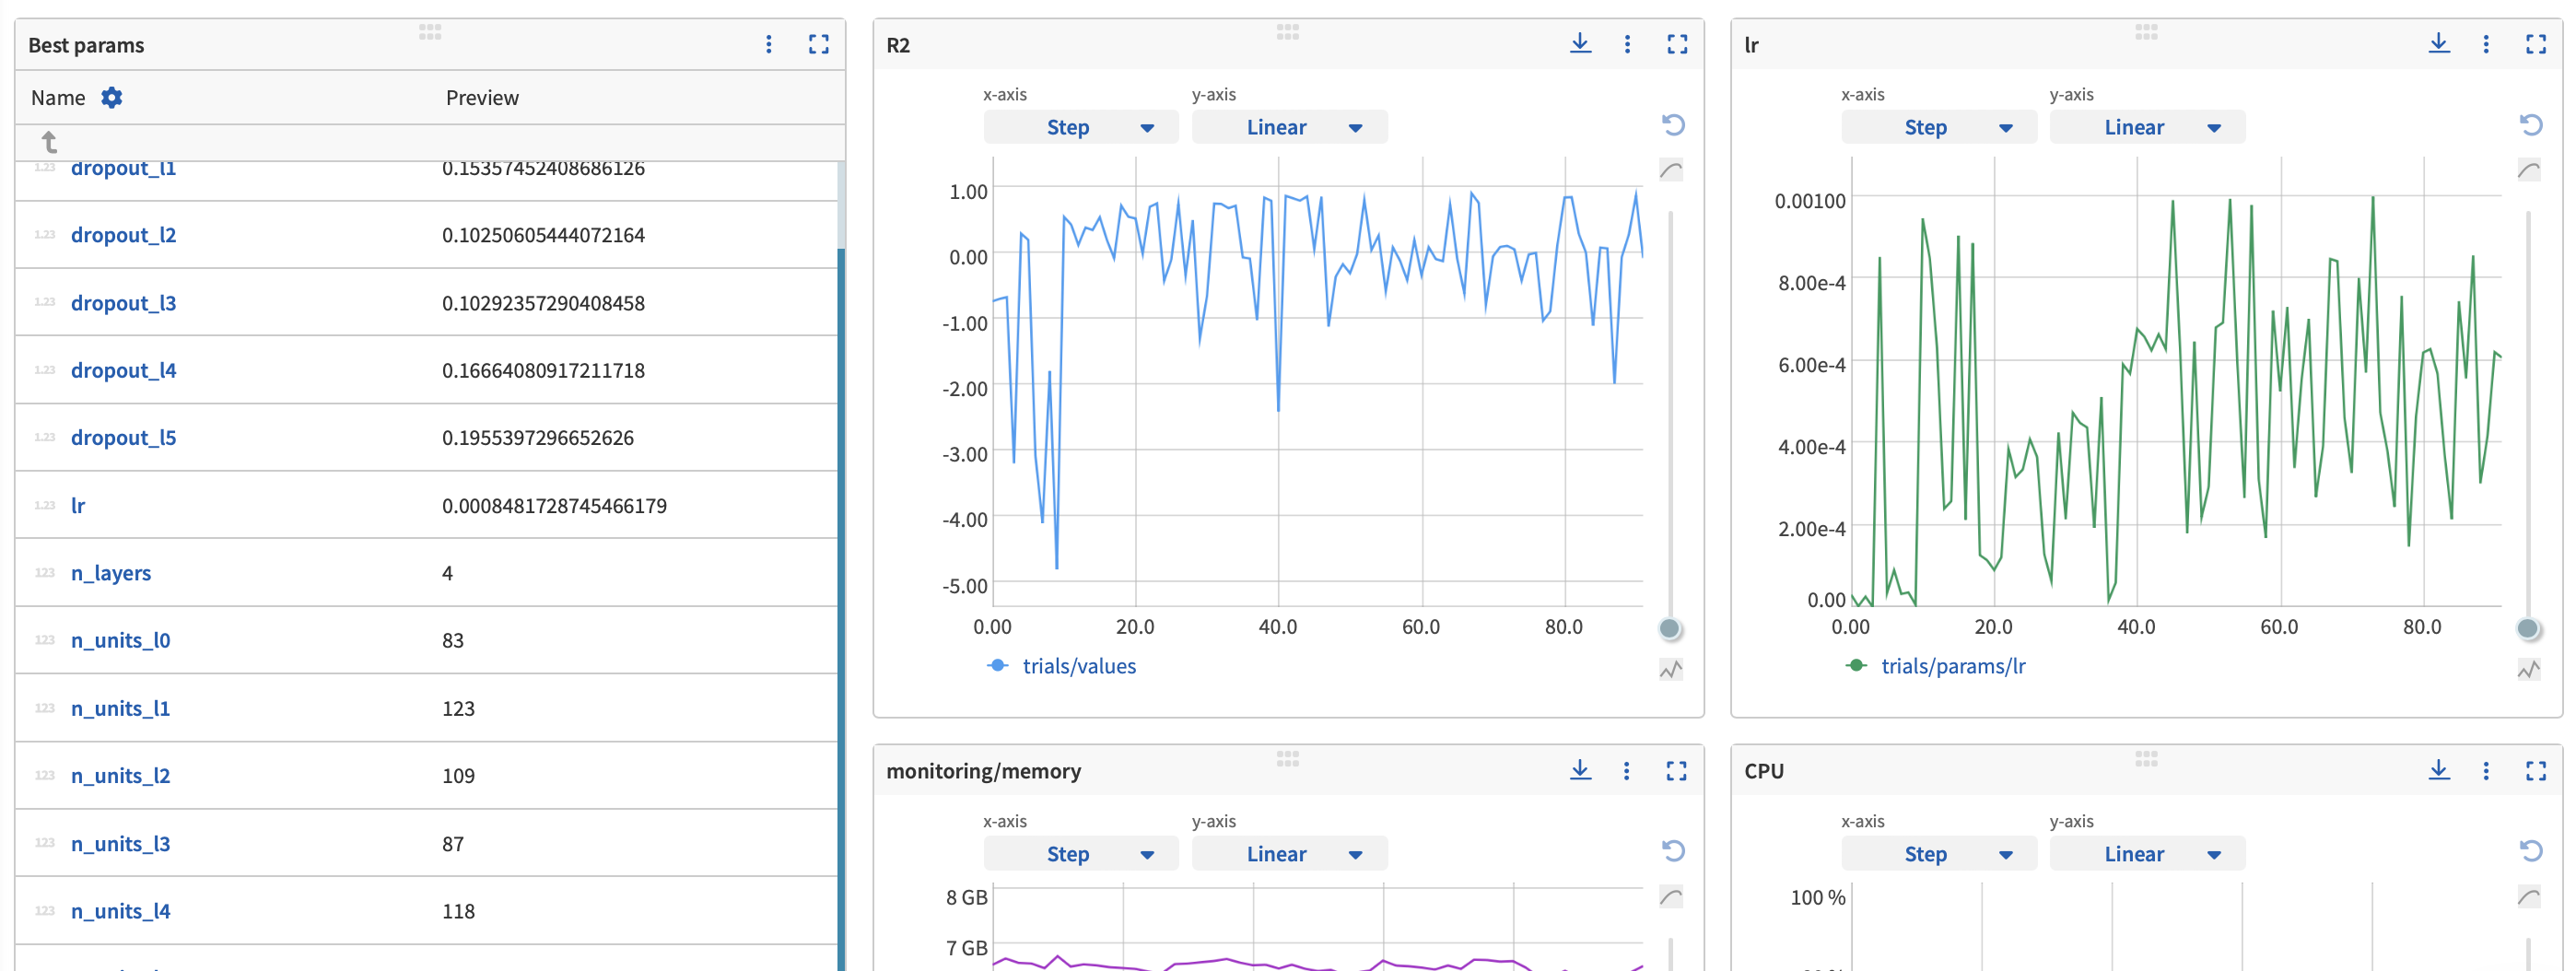Expand the monitoring/memory chart to fullscreen
The image size is (2576, 971).
(1676, 771)
